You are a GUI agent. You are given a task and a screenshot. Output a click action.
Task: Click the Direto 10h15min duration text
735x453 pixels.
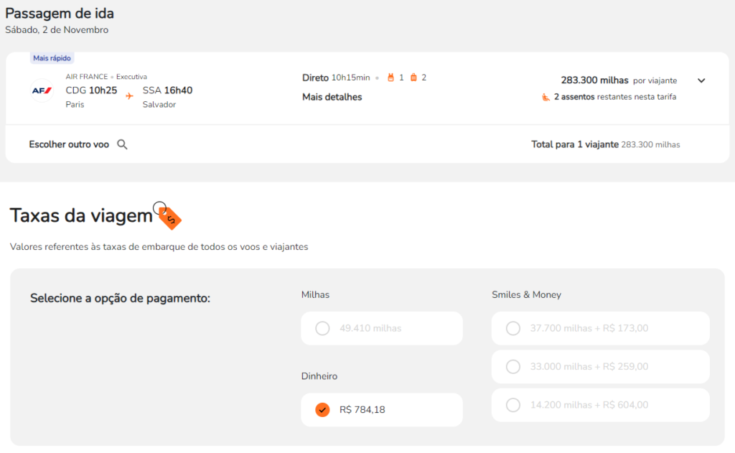(336, 78)
